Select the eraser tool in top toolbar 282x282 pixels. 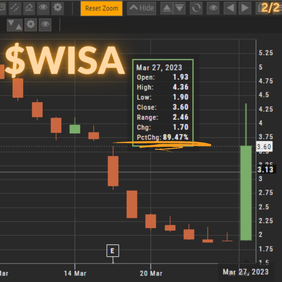click(x=29, y=8)
